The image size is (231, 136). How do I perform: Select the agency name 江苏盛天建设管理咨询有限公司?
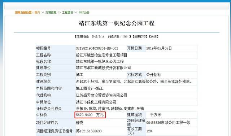[x=101, y=95]
